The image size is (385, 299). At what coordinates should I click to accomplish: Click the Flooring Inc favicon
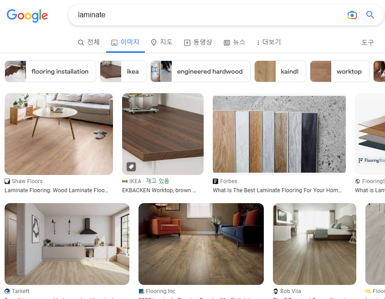coord(141,291)
